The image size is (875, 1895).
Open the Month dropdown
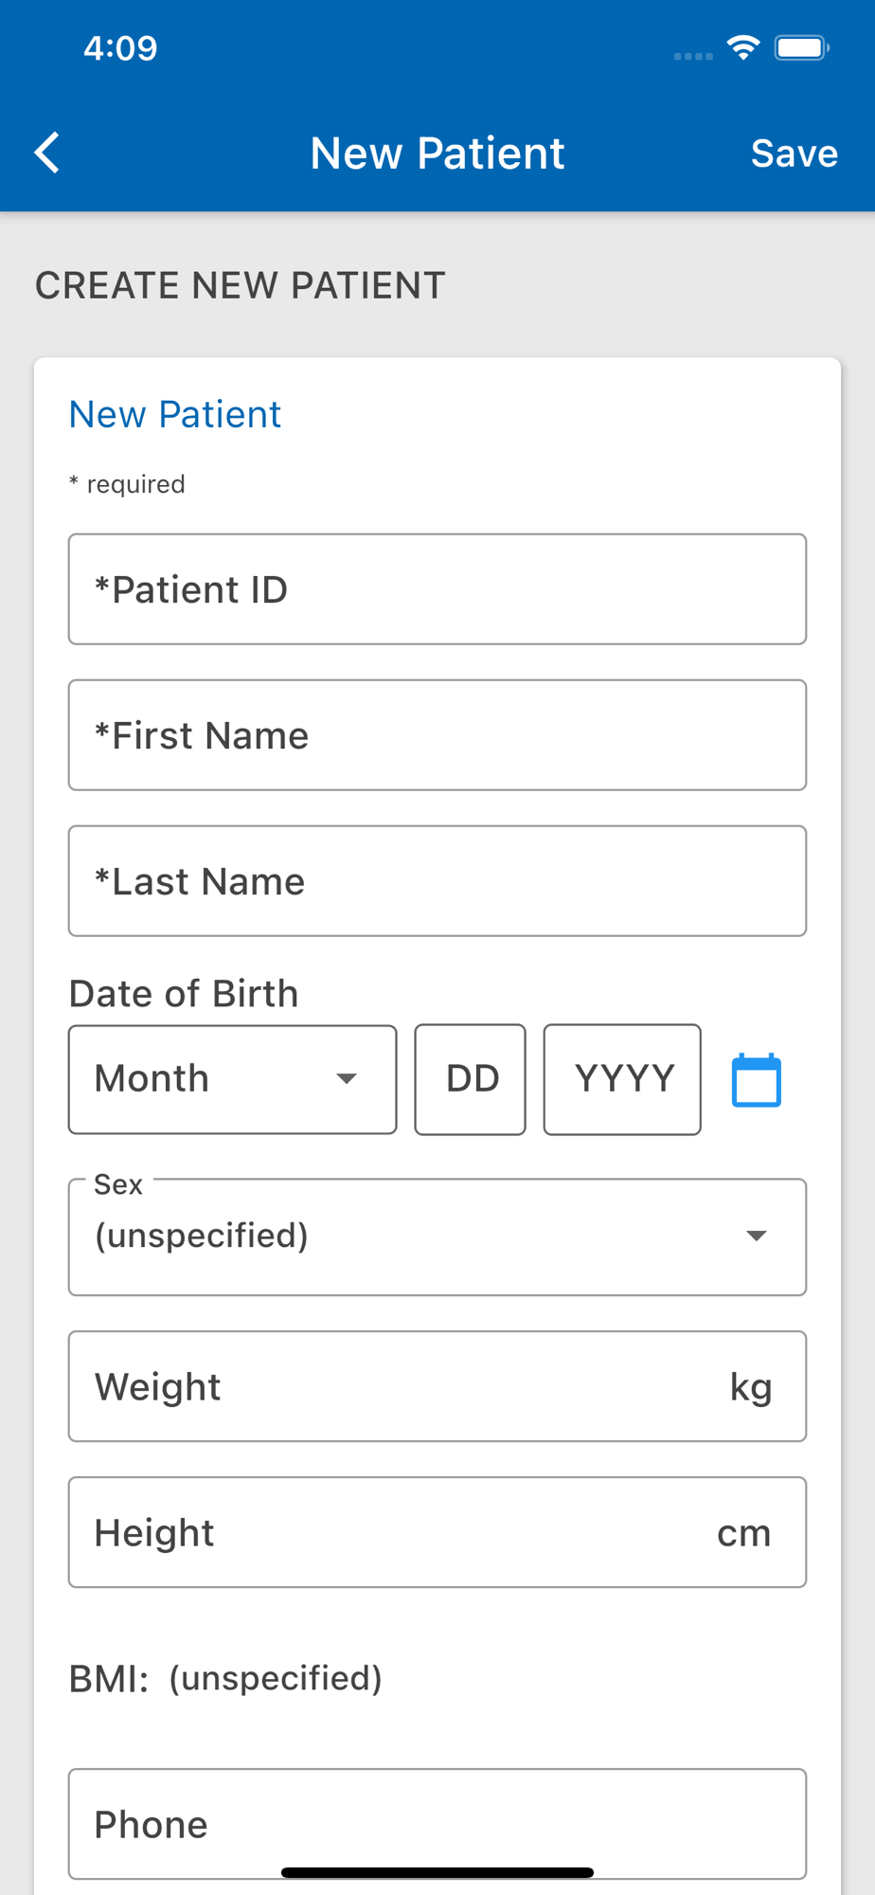[x=232, y=1079]
